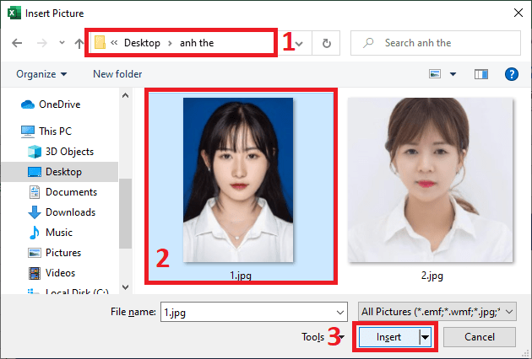Select the 1.jpg thumbnail

[x=238, y=179]
